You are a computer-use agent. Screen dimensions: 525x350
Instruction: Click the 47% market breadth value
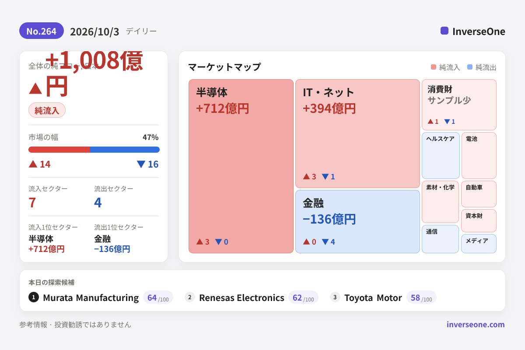pos(150,137)
